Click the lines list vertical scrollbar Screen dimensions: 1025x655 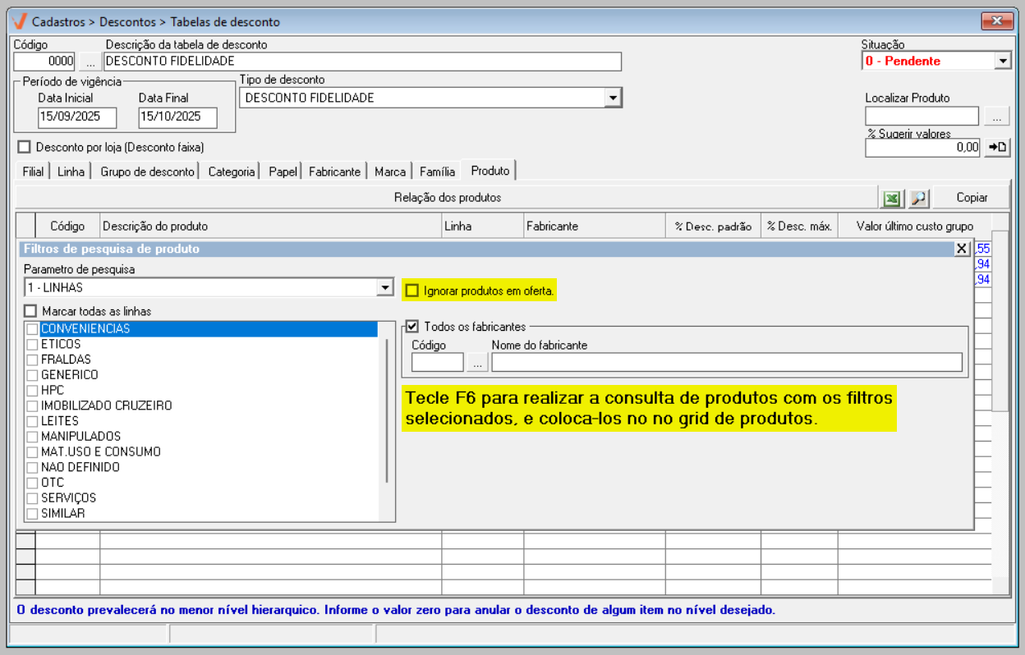tap(386, 410)
